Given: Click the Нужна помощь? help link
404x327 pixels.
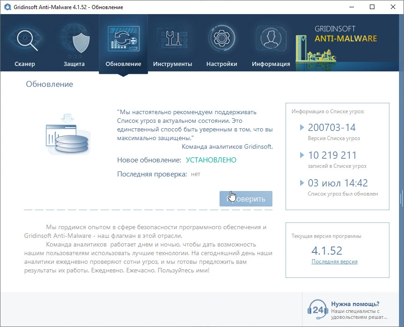Looking at the screenshot, I should (355, 304).
